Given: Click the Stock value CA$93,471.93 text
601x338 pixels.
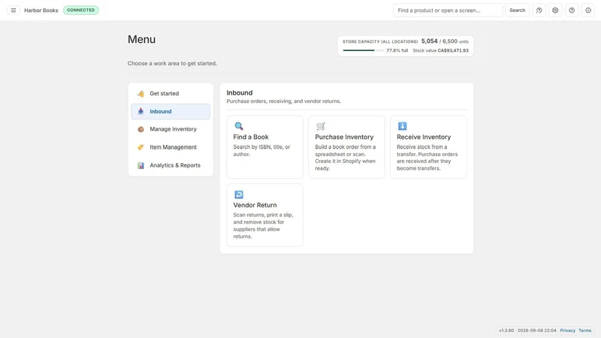Looking at the screenshot, I should pos(440,50).
